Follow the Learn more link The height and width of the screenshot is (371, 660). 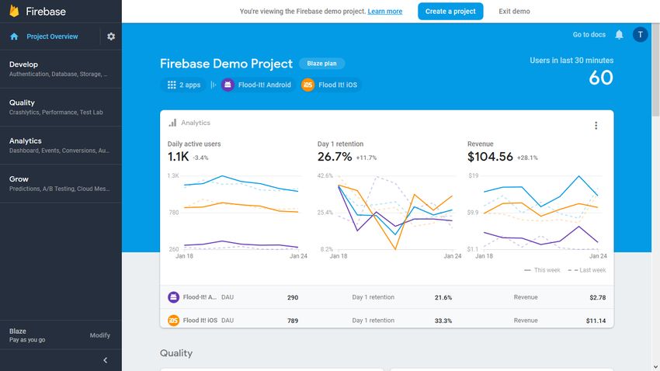coord(384,12)
